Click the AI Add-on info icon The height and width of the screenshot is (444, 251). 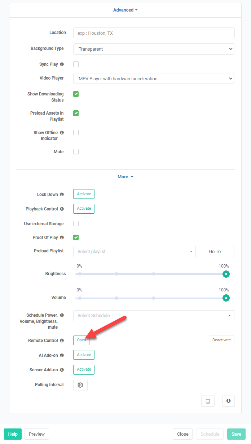coord(62,355)
